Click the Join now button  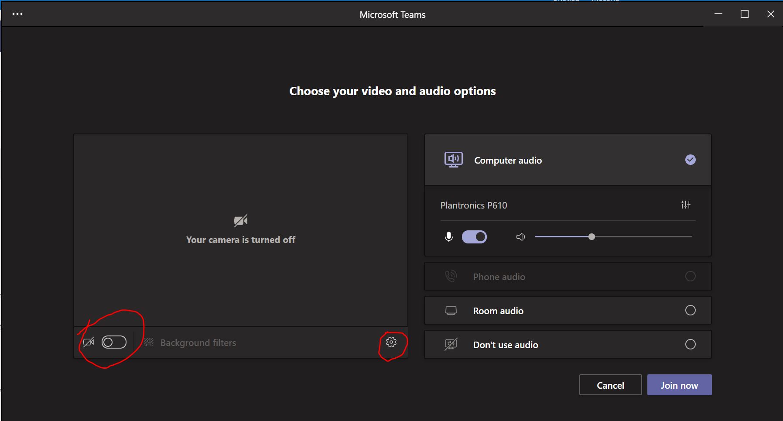tap(680, 385)
